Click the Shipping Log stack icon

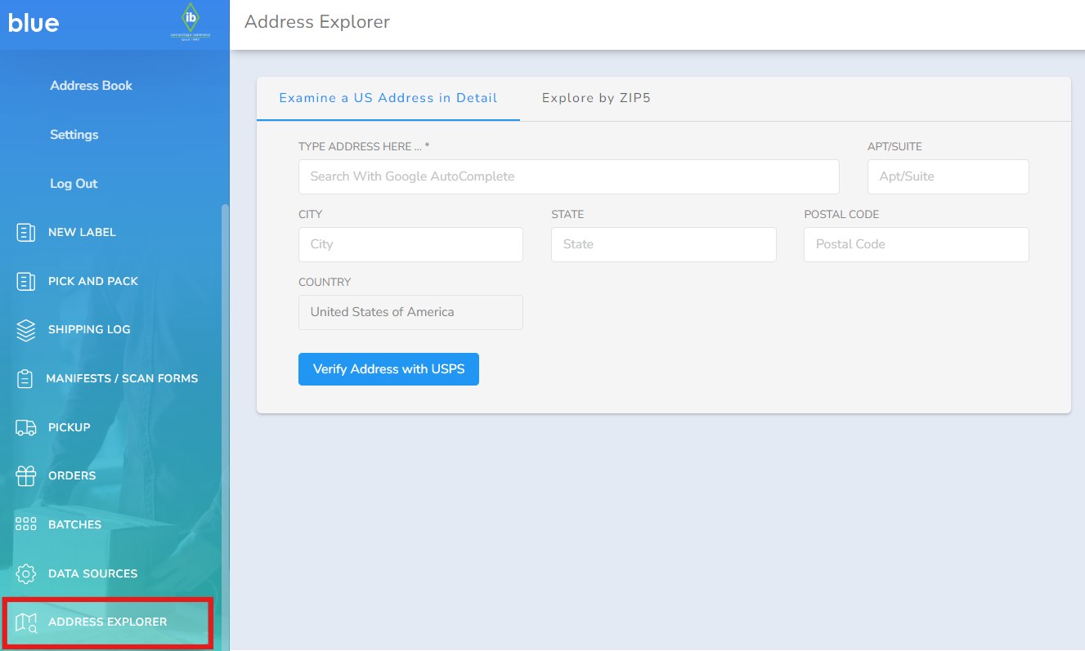coord(25,329)
